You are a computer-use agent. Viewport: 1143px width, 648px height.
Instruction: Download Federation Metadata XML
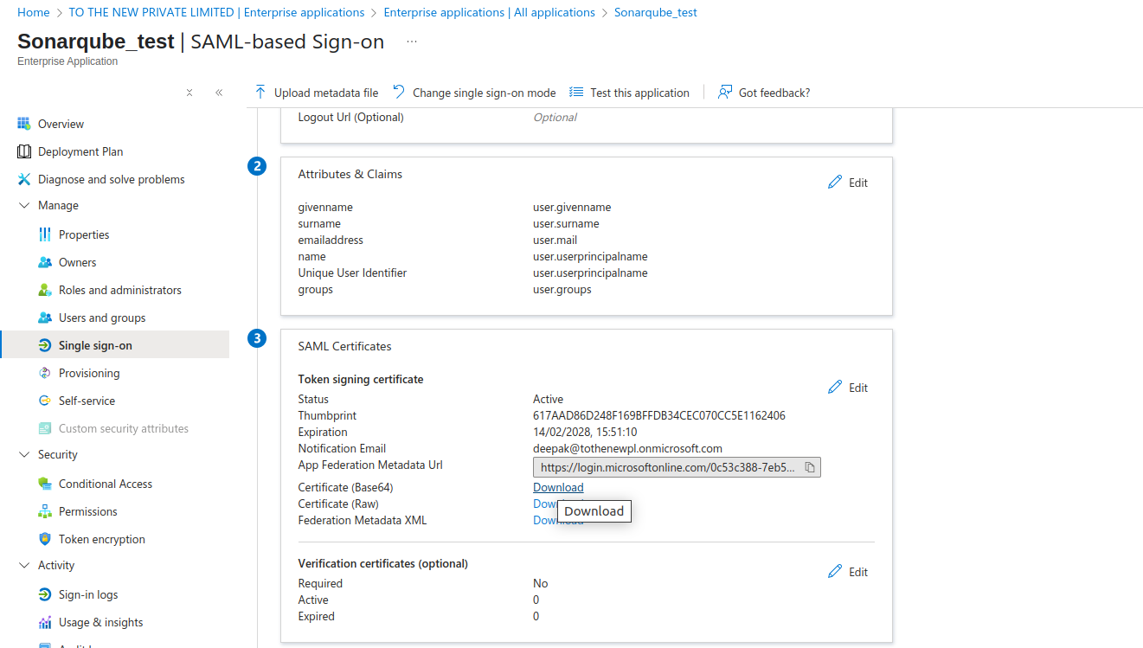click(558, 520)
